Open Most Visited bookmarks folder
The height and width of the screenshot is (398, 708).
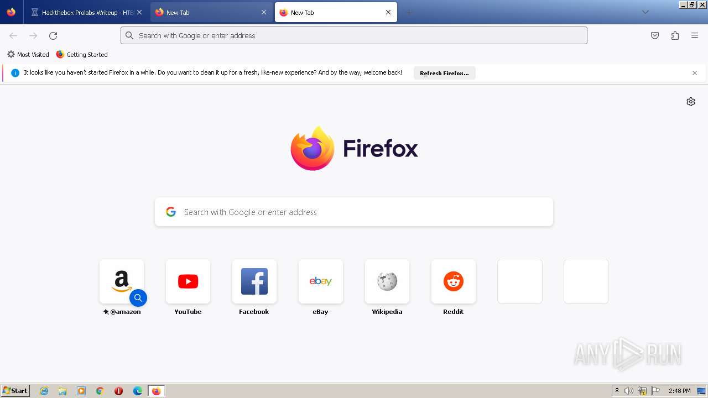[x=28, y=55]
